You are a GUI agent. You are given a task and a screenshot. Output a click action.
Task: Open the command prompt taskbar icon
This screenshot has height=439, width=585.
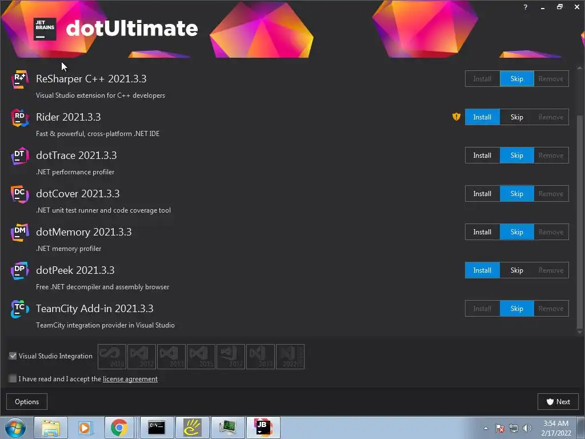[x=157, y=428]
